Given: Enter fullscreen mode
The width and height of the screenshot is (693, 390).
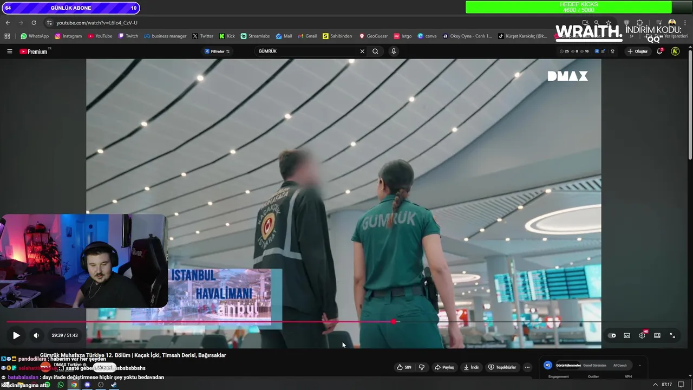Looking at the screenshot, I should pyautogui.click(x=672, y=335).
